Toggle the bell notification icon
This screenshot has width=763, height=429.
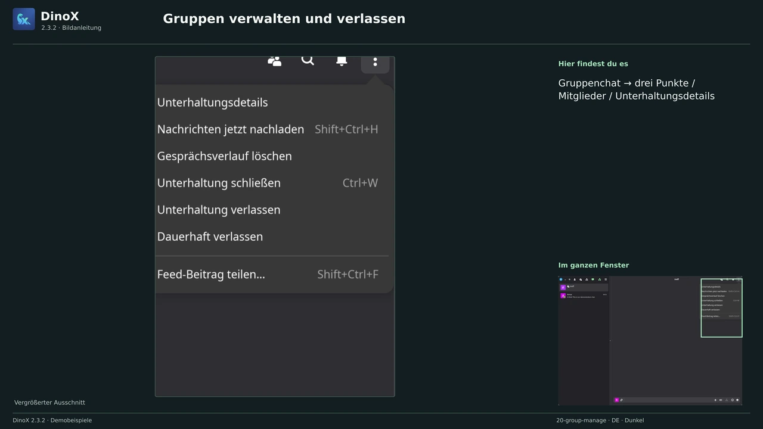coord(342,61)
